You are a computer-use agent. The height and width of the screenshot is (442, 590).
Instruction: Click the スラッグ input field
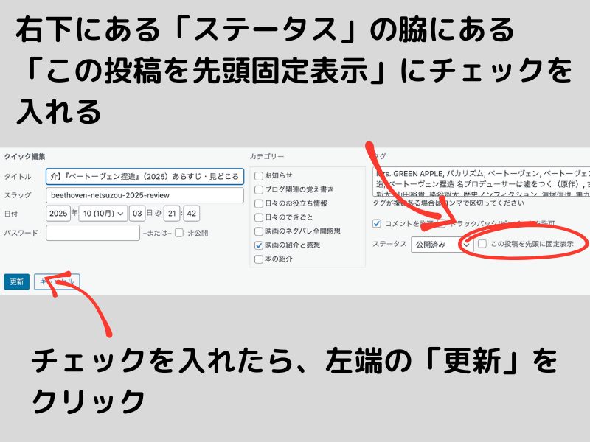[x=144, y=195]
